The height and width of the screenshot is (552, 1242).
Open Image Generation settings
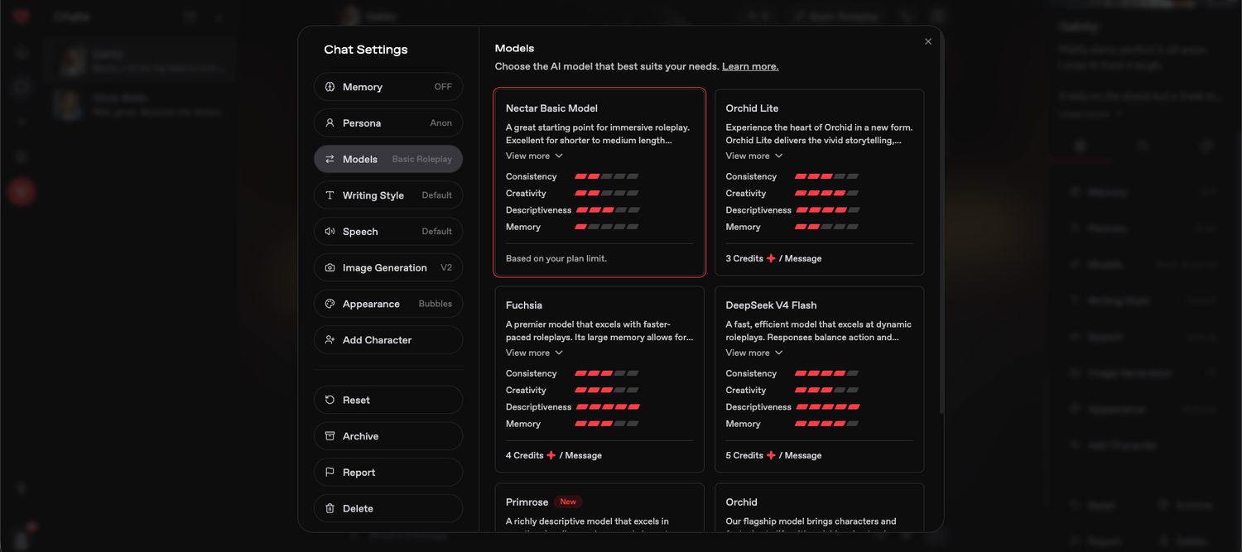click(388, 267)
